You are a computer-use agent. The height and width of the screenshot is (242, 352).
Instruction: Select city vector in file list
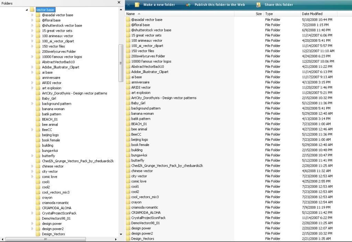[x=139, y=176]
